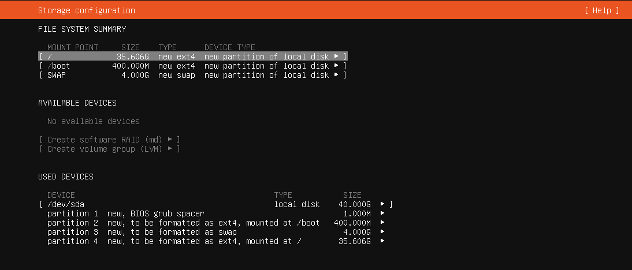Open Create software RAID (md) option
Viewport: 632px width, 270px height.
click(109, 140)
